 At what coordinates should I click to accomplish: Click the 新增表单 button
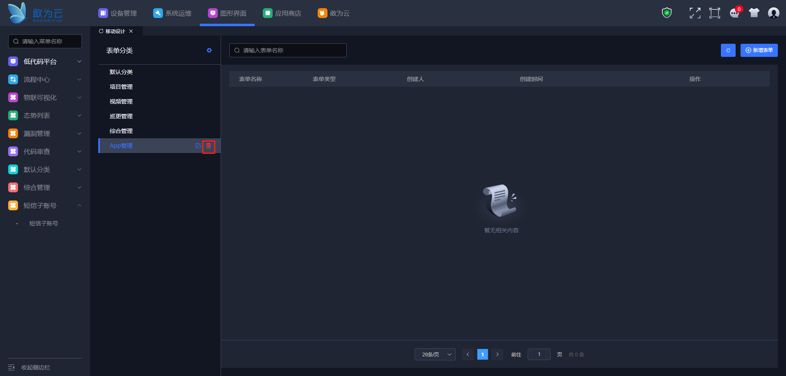[x=759, y=50]
